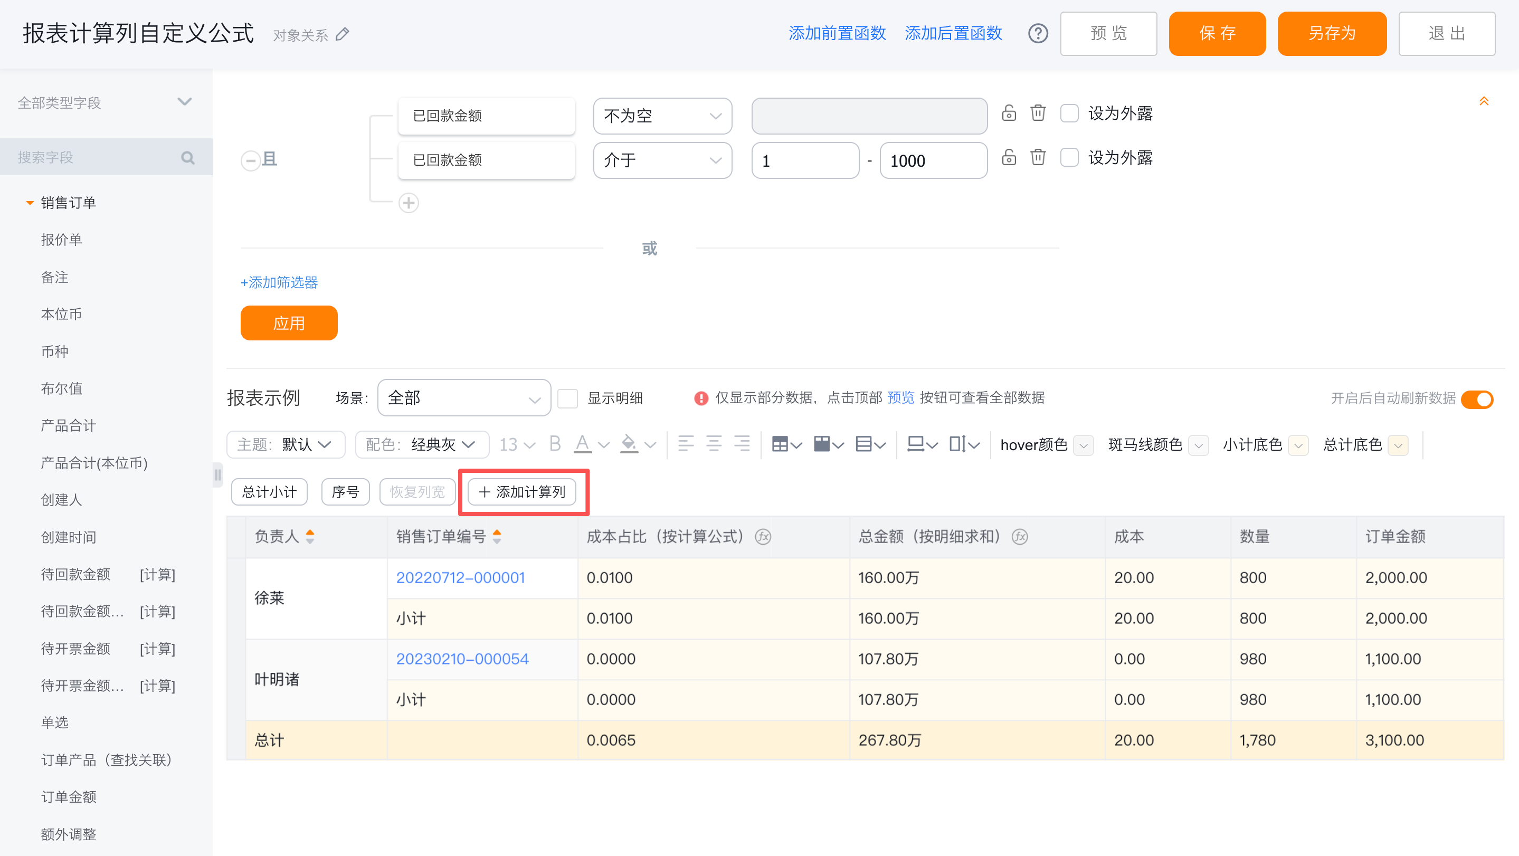Click the pencil icon beside 对象关系
The height and width of the screenshot is (856, 1519).
[x=343, y=35]
